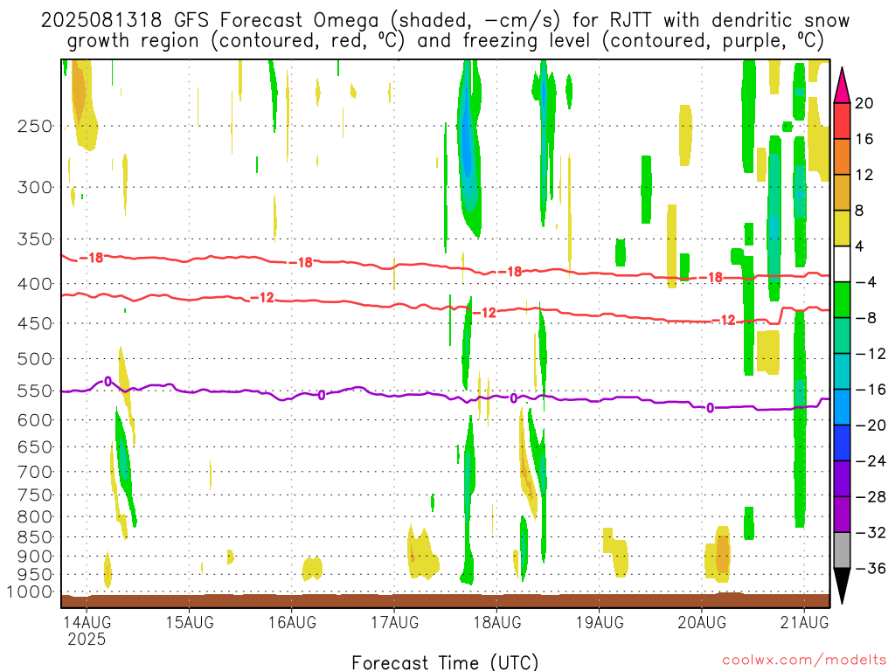The image size is (895, 671).
Task: Click the 900 pressure level label
Action: click(35, 557)
